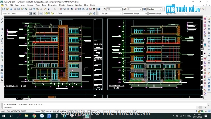The image size is (211, 119).
Task: Toggle OSNAP in the status bar
Action: pos(63,111)
